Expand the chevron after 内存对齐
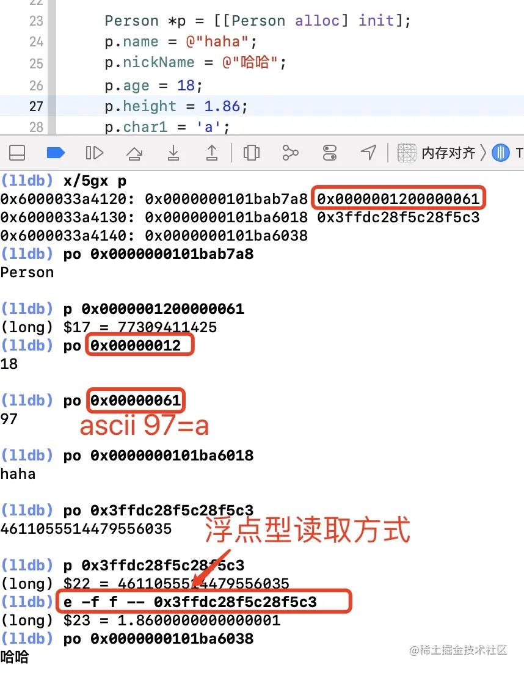 pyautogui.click(x=483, y=153)
